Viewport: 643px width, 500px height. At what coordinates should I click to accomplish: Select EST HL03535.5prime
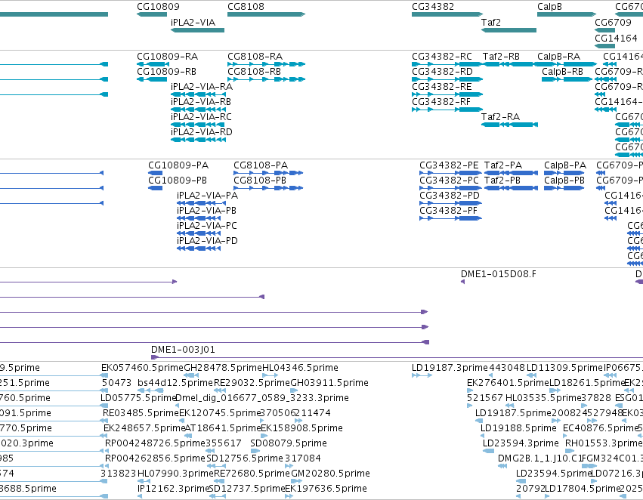point(510,406)
